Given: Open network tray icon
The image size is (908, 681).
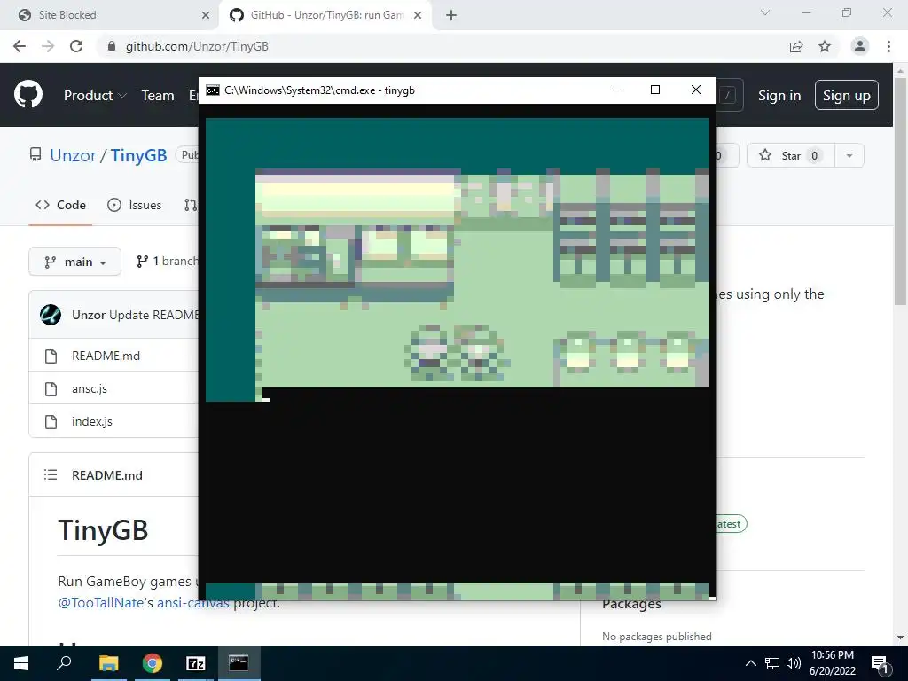Looking at the screenshot, I should click(x=772, y=663).
